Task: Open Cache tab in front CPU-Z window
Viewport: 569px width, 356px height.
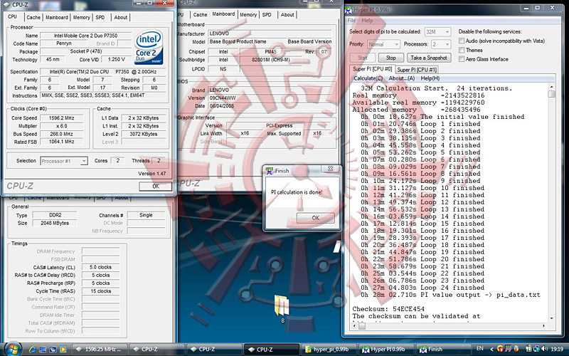Action: [x=33, y=17]
